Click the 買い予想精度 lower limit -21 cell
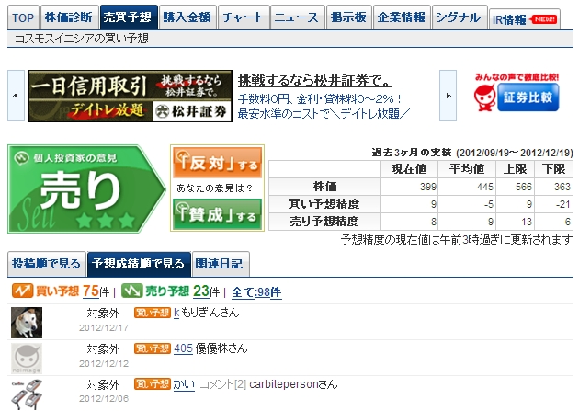The height and width of the screenshot is (411, 579). 553,204
